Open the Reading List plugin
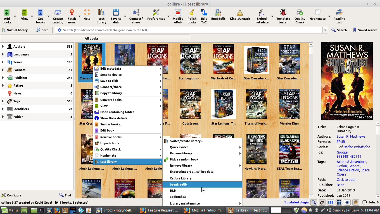The image size is (380, 214). 339,16
